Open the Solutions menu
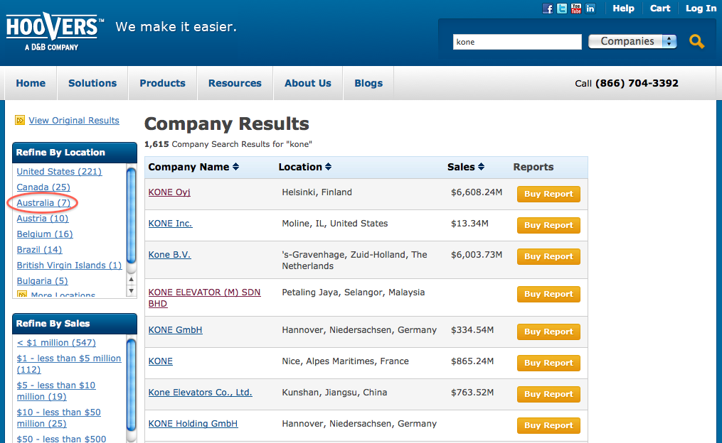Screen dimensions: 722x443 pyautogui.click(x=92, y=83)
